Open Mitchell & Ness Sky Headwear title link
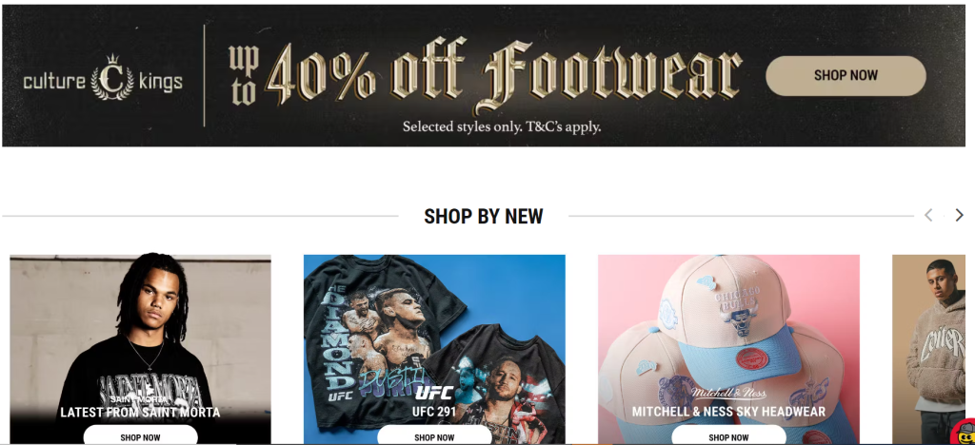This screenshot has width=975, height=445. (728, 412)
